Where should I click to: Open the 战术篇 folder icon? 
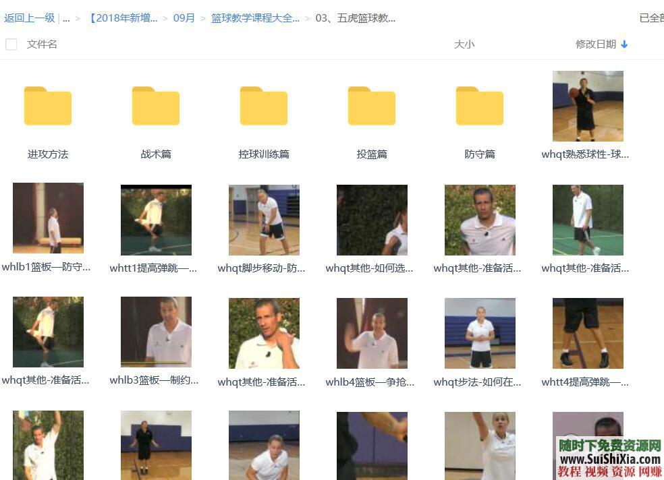[x=156, y=106]
